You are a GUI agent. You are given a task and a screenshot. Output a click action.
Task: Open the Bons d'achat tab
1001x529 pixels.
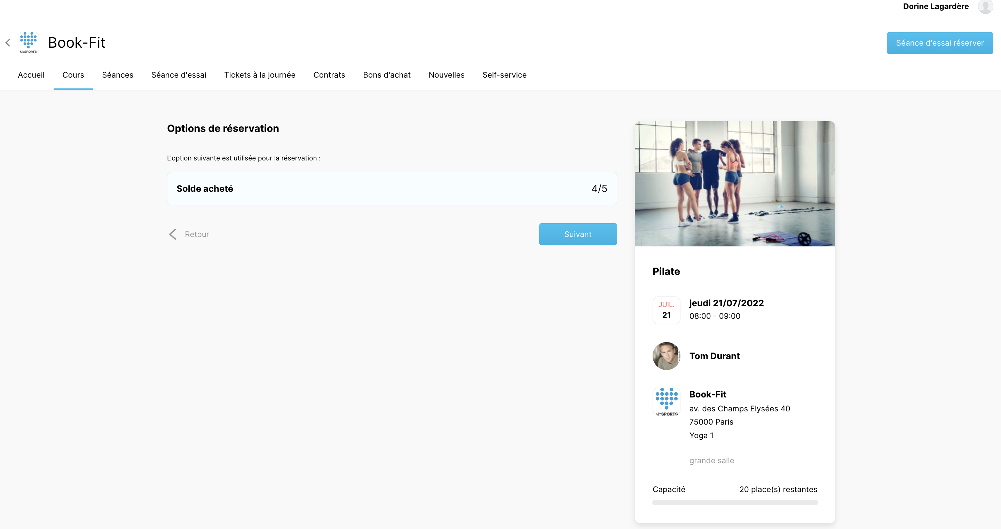(x=387, y=75)
